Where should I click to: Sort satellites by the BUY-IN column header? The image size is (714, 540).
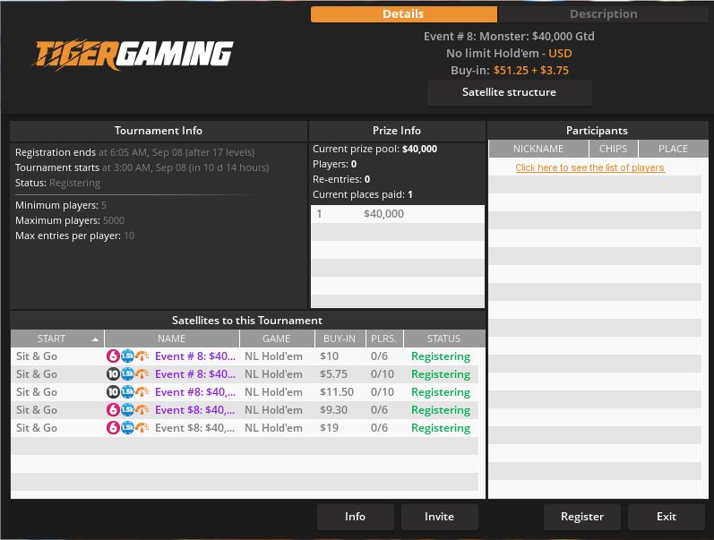pyautogui.click(x=339, y=339)
